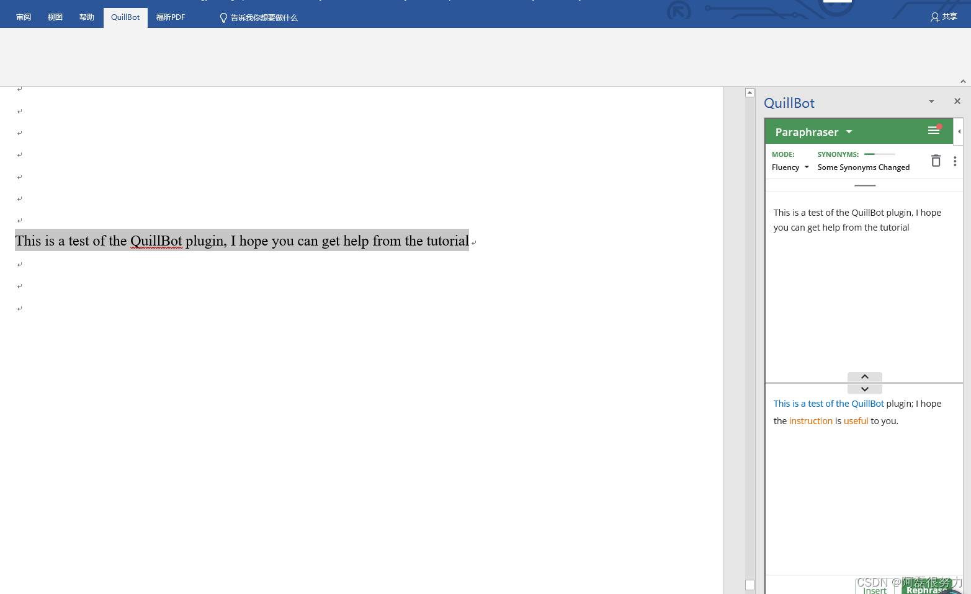Click the up chevron to expand output

pos(865,377)
